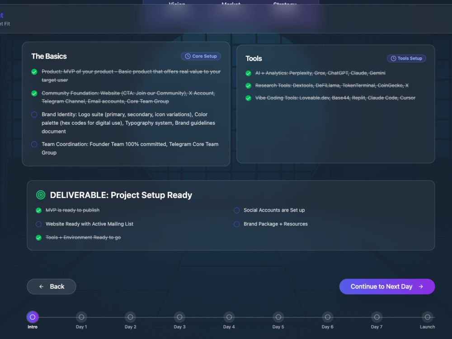Click the Tools Setup badge

click(406, 58)
